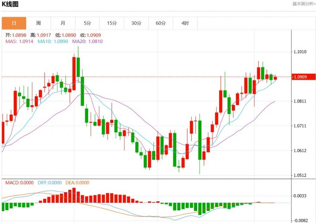
Task: Click the DEA: 0.0000 label
Action: 77,183
